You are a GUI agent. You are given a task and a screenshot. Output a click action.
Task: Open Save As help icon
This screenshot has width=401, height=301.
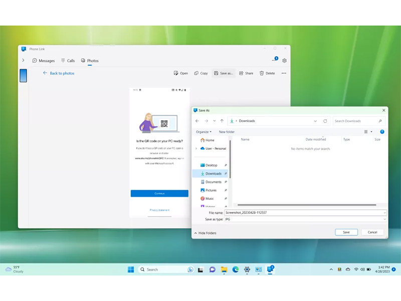382,132
